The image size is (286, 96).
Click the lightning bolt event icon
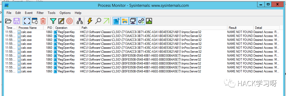coord(90,21)
